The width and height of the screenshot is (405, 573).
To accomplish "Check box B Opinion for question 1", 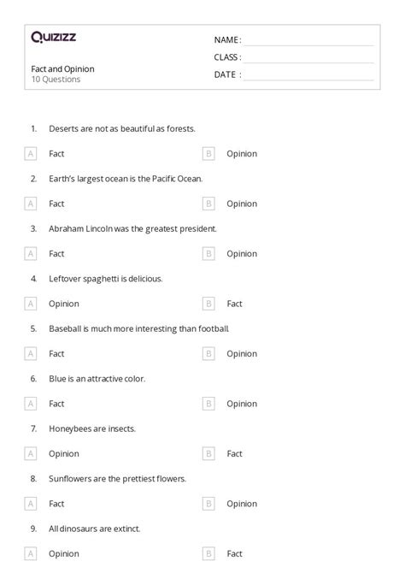I will point(208,154).
